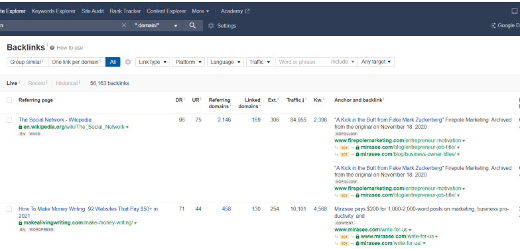Switch to the Recent backlinks tab
520x249 pixels.
click(x=36, y=84)
